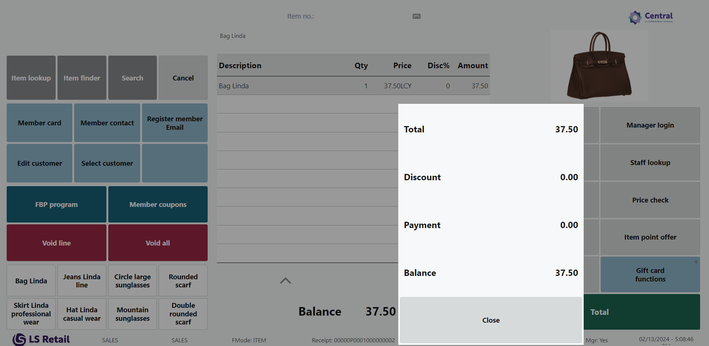Click the Manager login button
Screen dimensions: 709x346
[x=650, y=125]
